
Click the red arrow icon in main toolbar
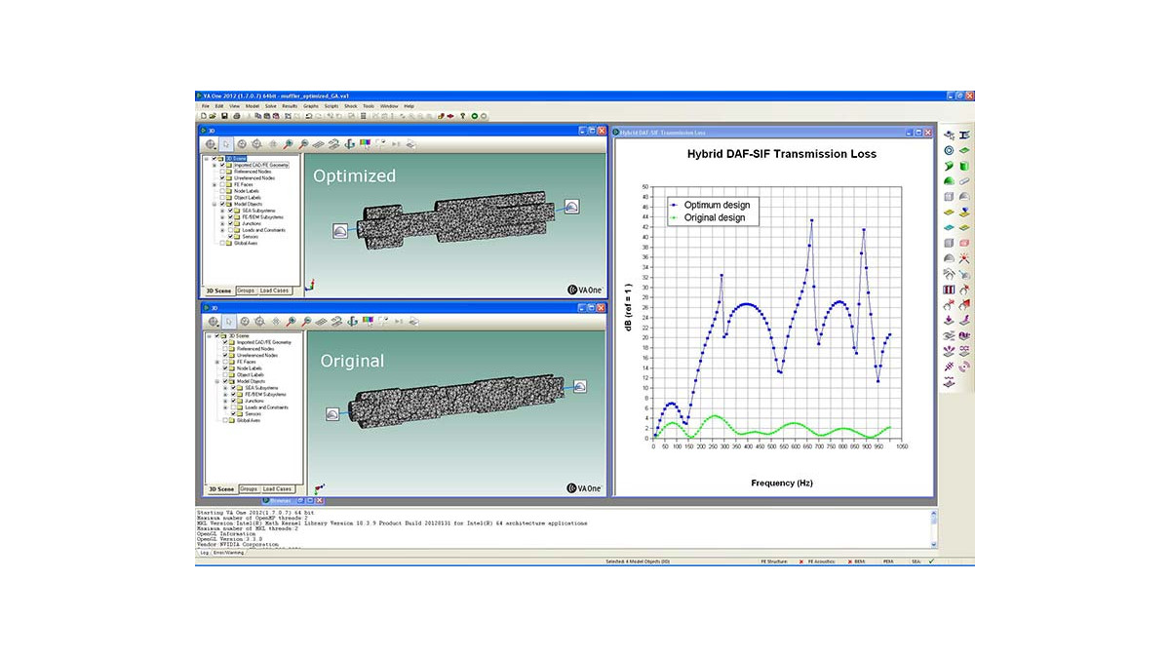click(450, 116)
